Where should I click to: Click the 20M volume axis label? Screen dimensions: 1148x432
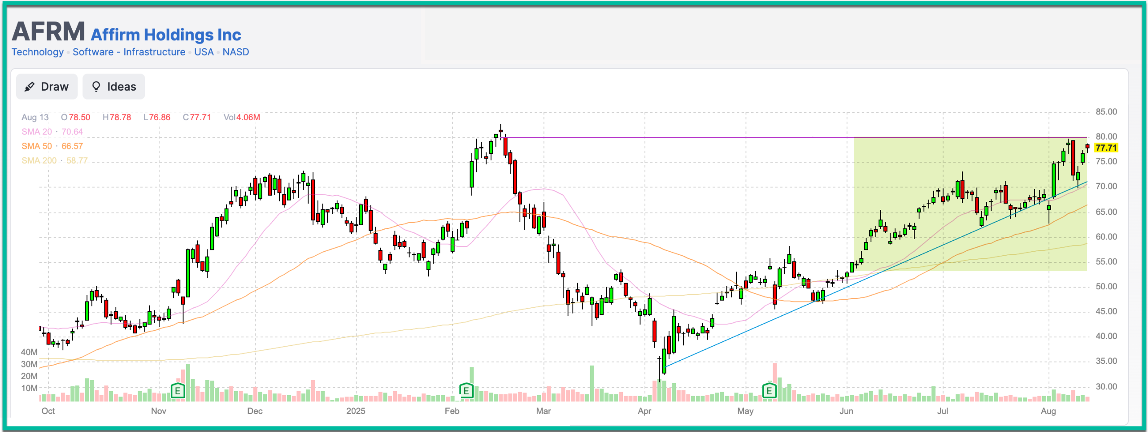(x=29, y=376)
